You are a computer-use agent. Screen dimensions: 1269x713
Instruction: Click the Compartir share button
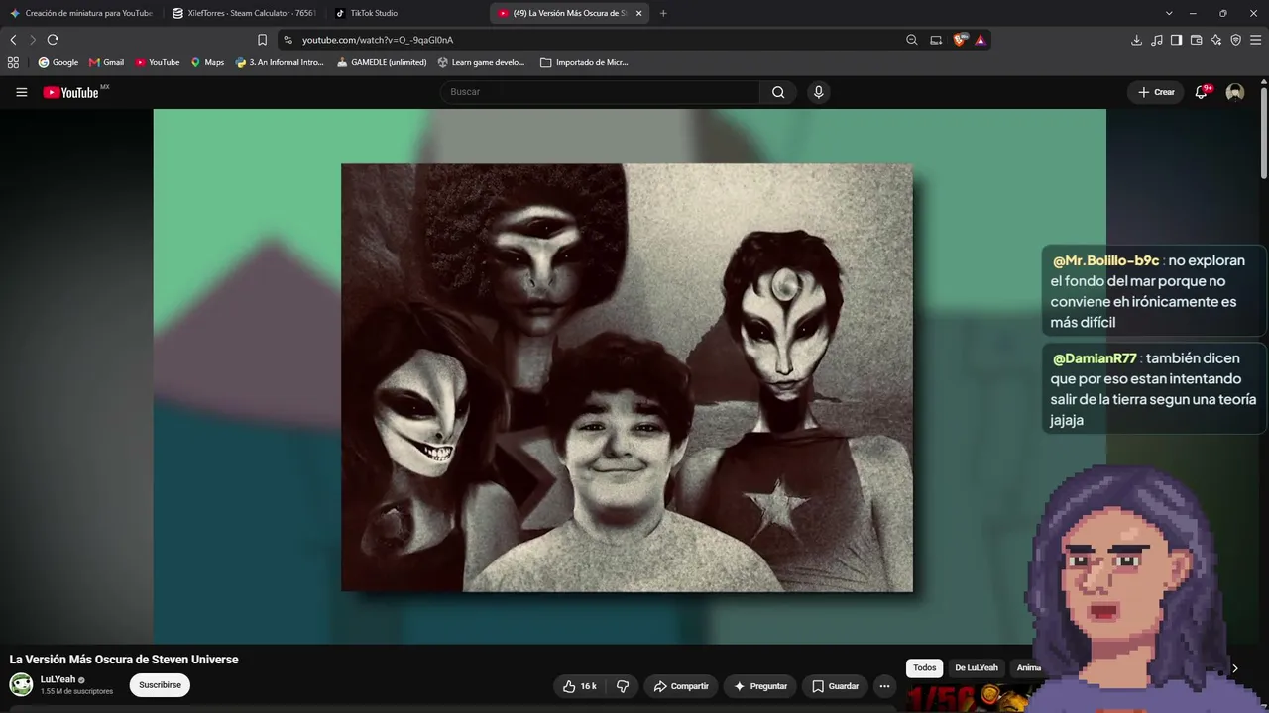click(x=681, y=686)
